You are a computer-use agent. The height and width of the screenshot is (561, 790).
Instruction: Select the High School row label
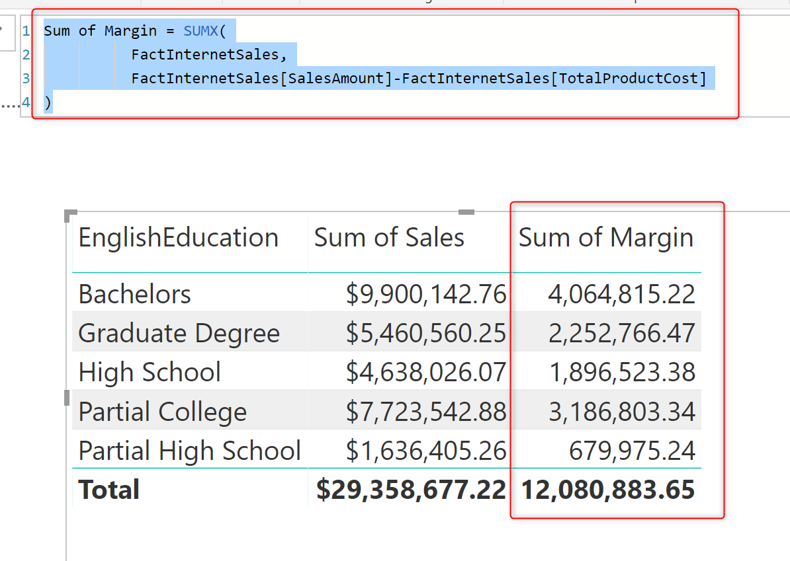coord(150,373)
